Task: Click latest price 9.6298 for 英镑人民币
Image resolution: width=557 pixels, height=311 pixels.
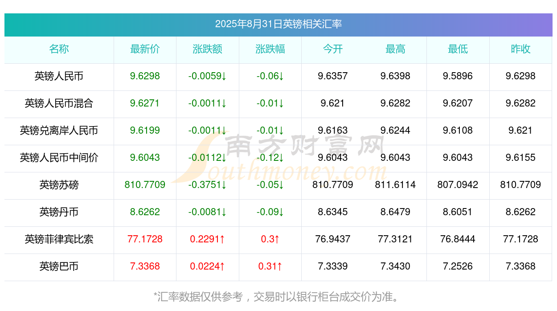Action: coord(145,76)
